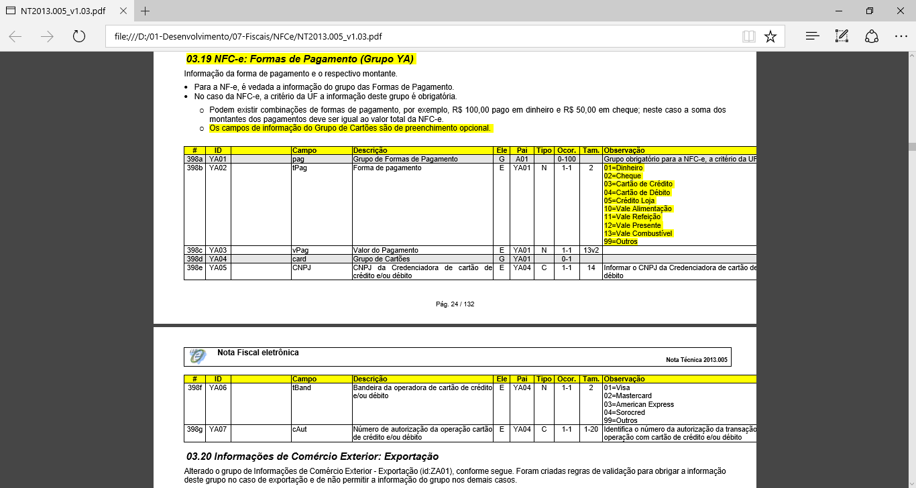The image size is (916, 488).
Task: Open the More actions menu
Action: coord(901,36)
